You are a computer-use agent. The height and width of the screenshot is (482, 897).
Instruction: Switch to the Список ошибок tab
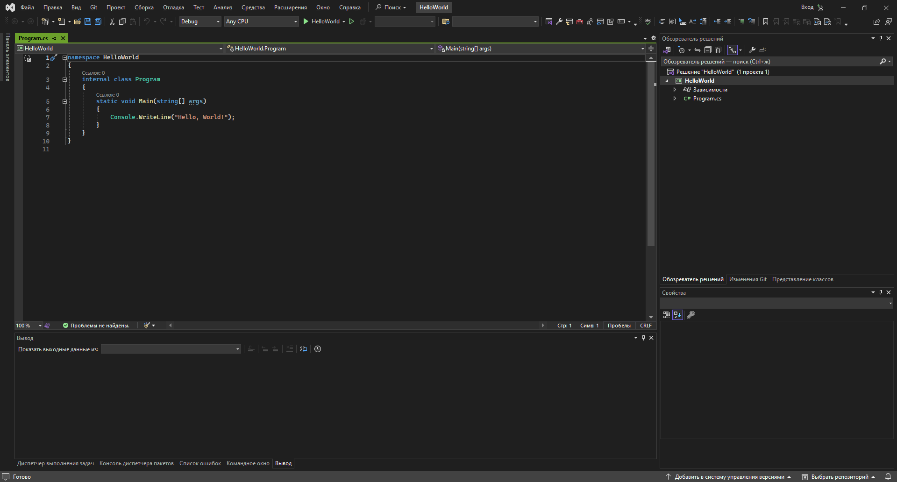200,463
